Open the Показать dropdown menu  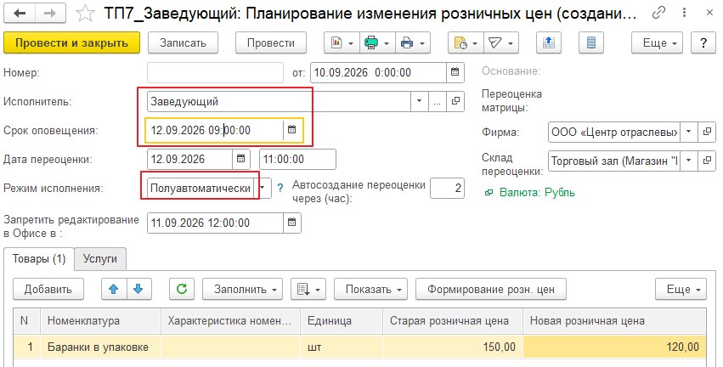coord(370,289)
